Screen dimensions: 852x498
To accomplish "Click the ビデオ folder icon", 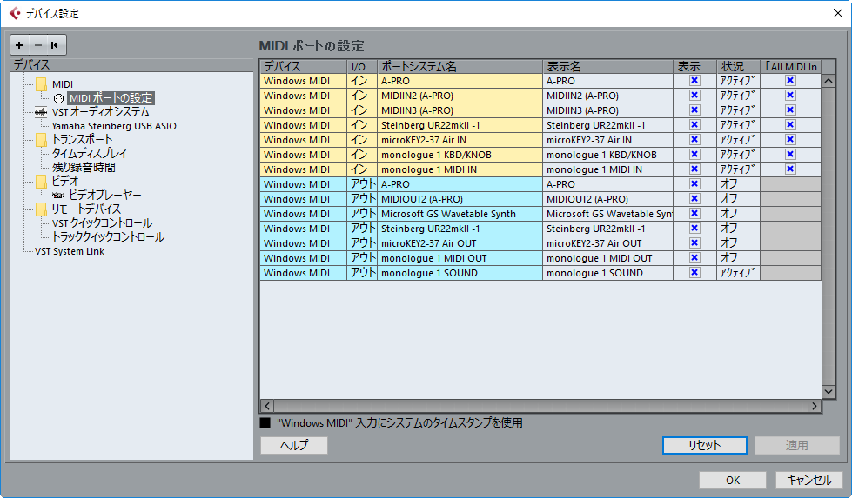I will tap(41, 181).
